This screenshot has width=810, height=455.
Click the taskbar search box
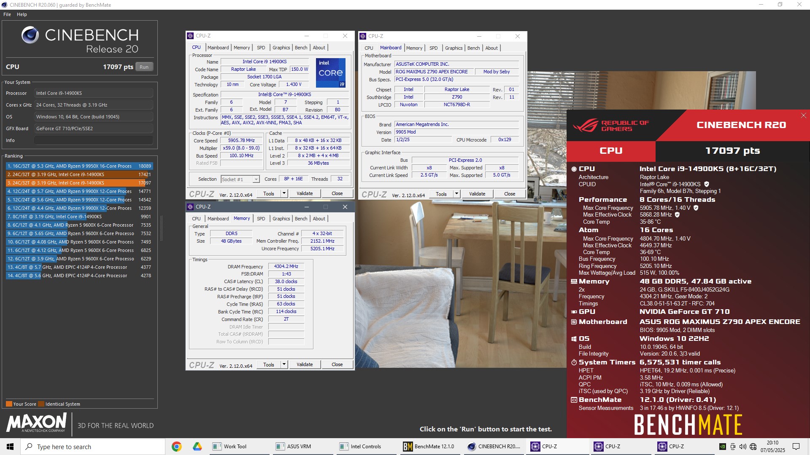93,447
